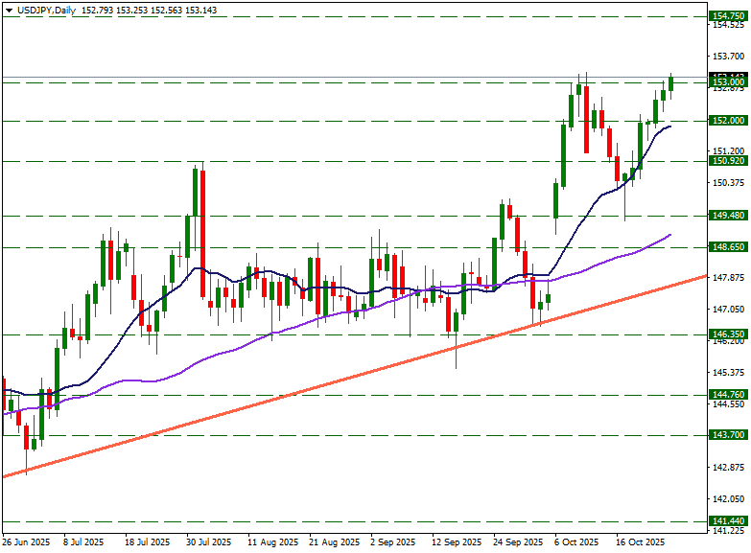Click the 153.000 price level label

(728, 82)
